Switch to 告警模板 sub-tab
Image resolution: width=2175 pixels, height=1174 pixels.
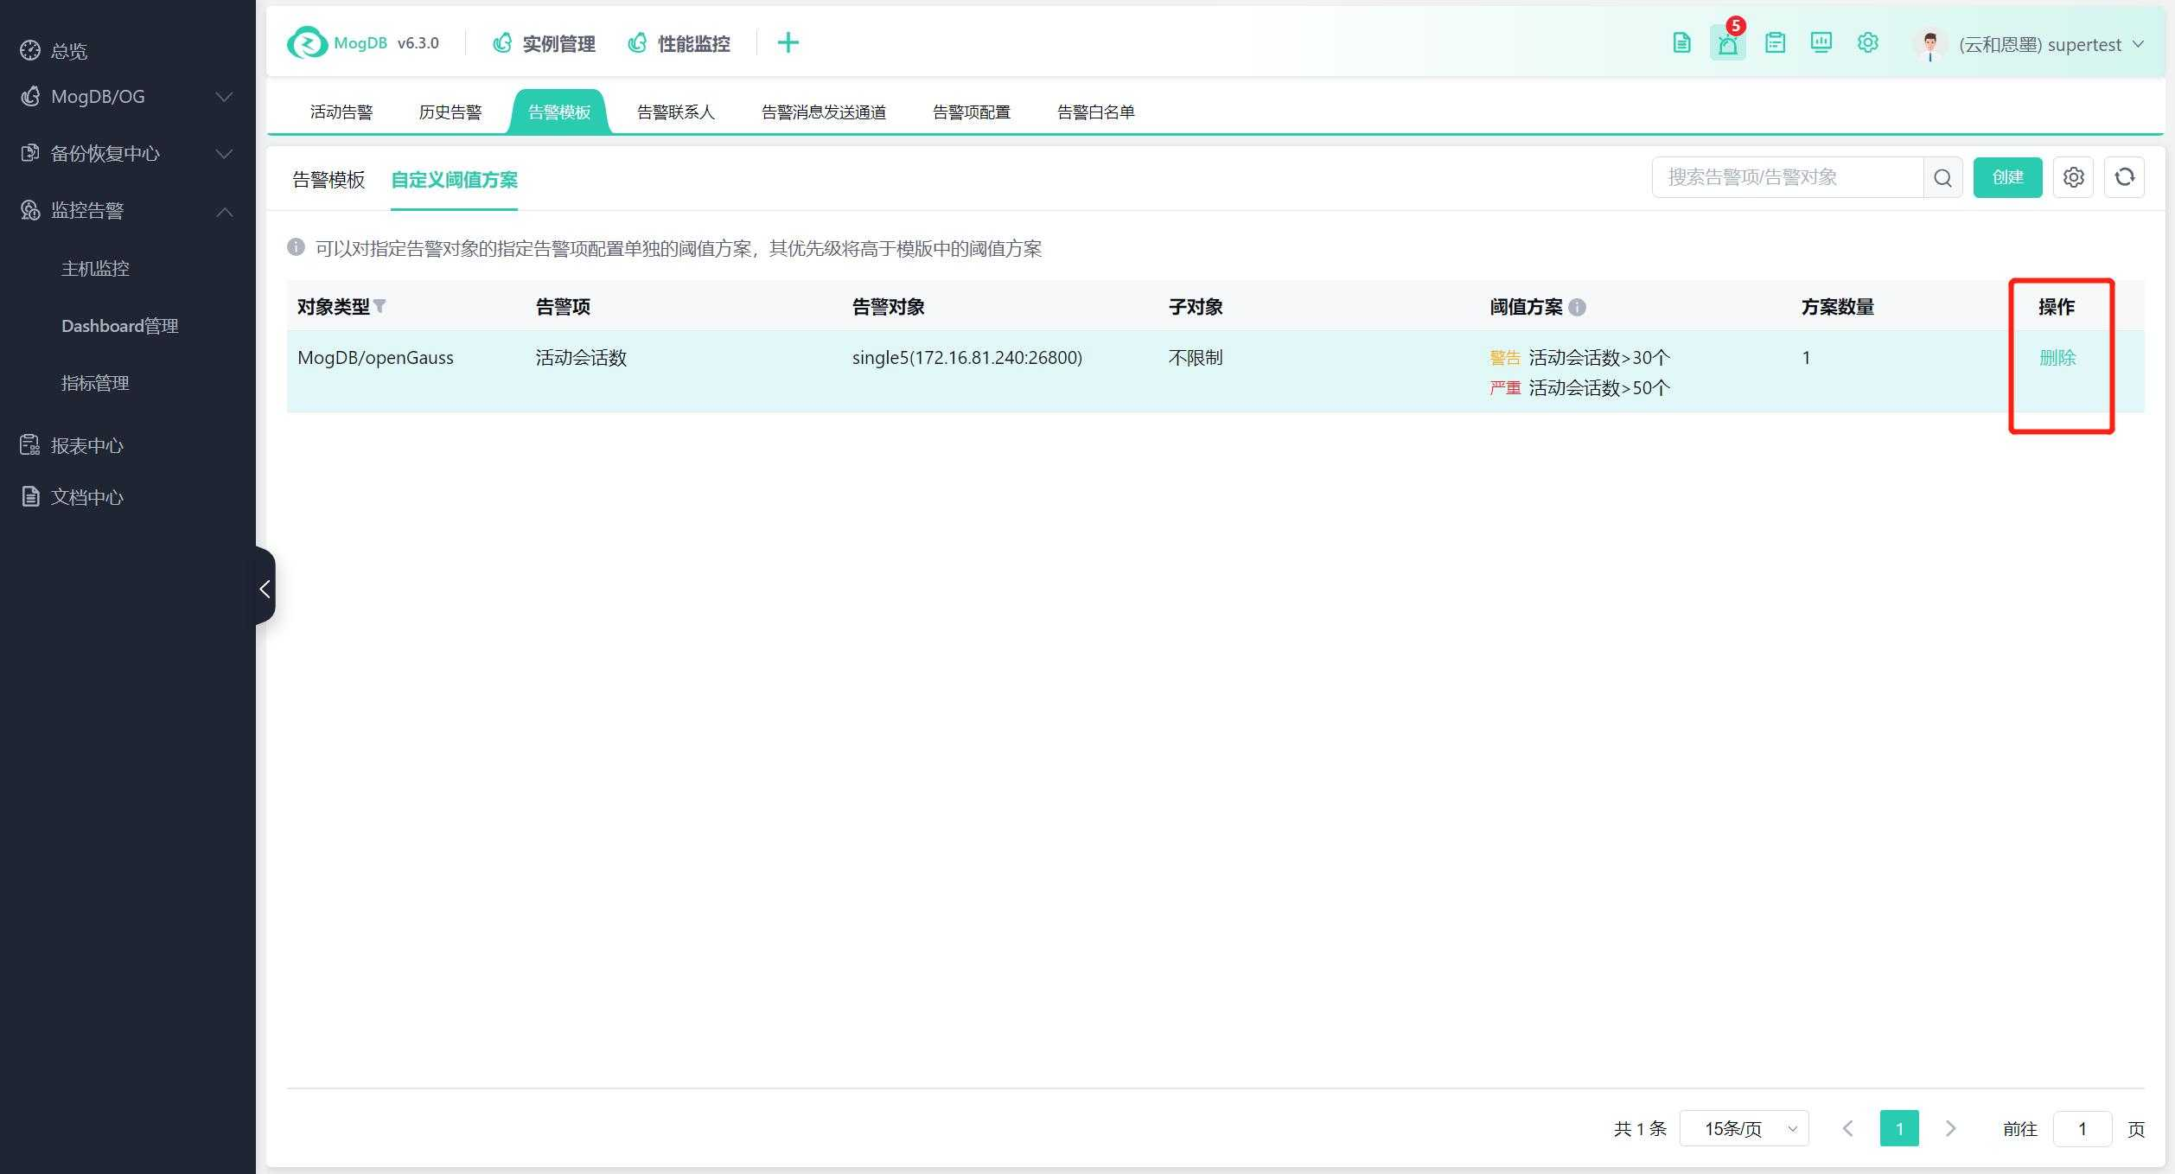pyautogui.click(x=328, y=180)
